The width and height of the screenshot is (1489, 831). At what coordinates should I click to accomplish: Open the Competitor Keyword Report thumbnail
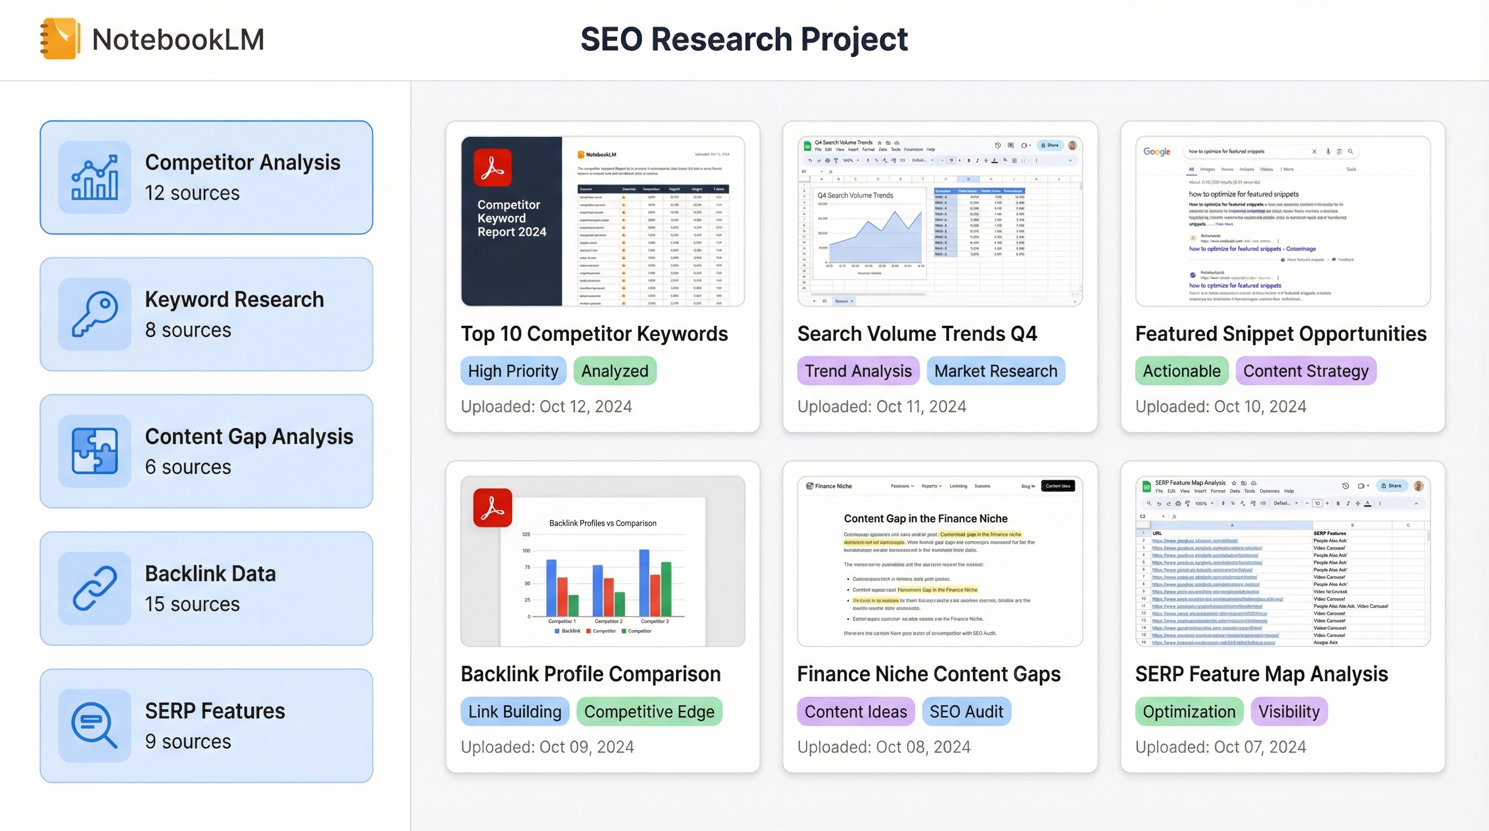pyautogui.click(x=603, y=221)
